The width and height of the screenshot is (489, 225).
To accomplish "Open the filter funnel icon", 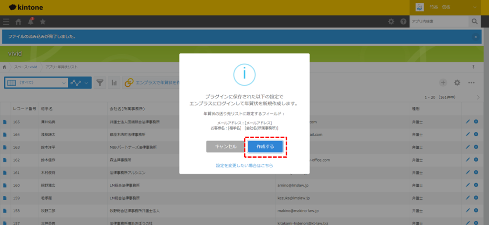I will click(99, 82).
